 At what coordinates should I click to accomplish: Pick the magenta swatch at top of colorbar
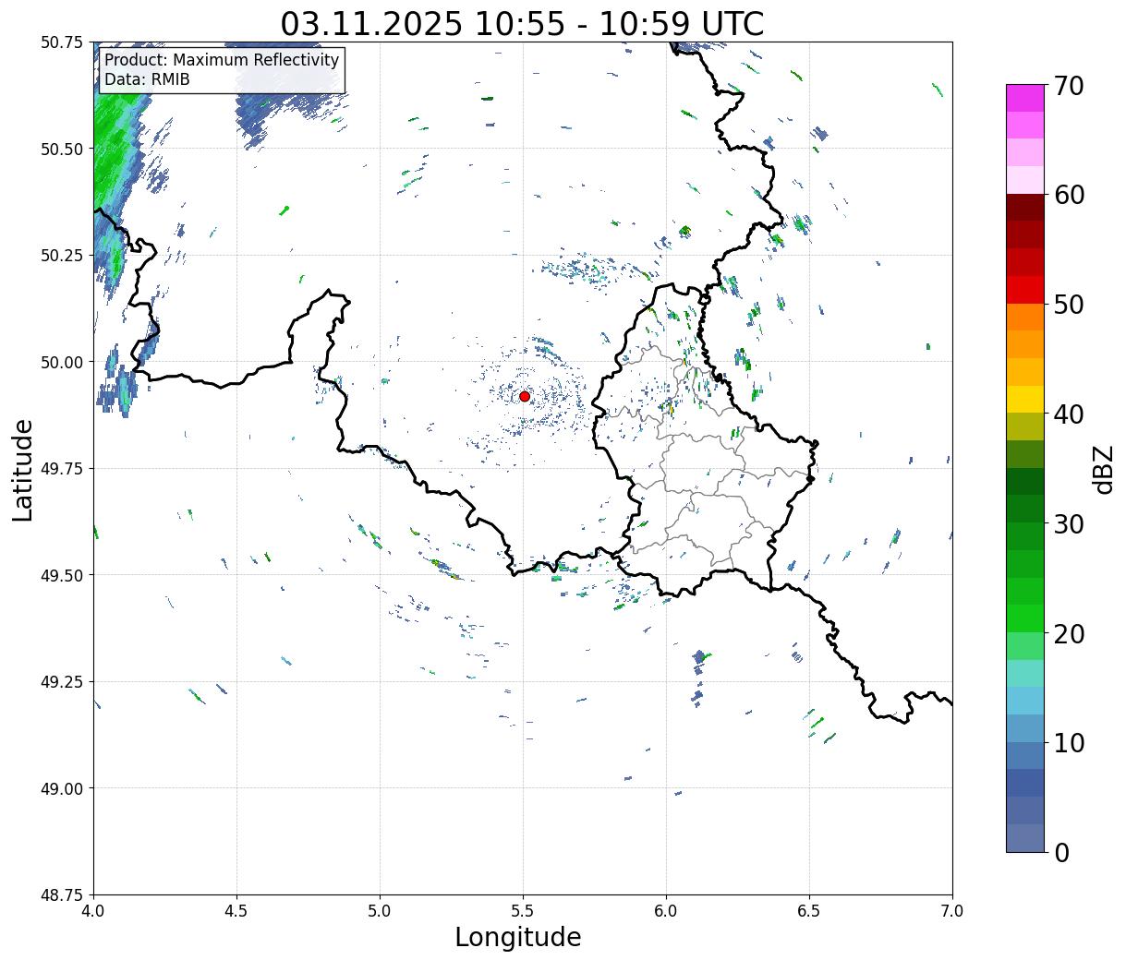[x=1025, y=98]
